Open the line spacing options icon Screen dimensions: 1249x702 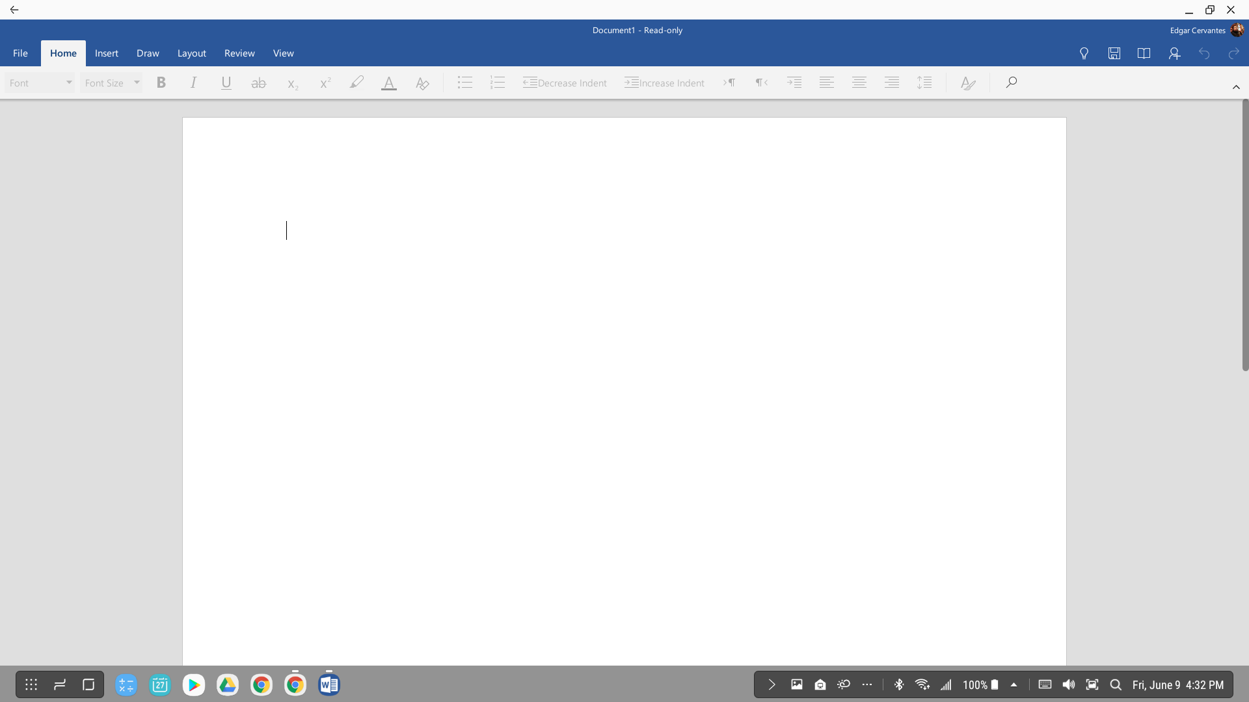click(924, 83)
